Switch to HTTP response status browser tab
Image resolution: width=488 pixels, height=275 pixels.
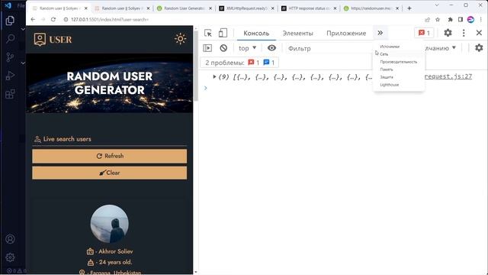tap(309, 8)
